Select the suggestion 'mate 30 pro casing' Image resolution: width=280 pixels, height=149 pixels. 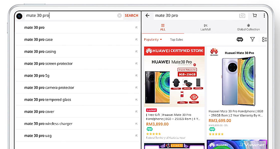coord(78,52)
